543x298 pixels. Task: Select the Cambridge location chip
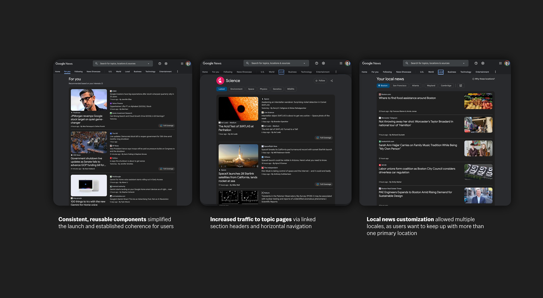pos(446,85)
